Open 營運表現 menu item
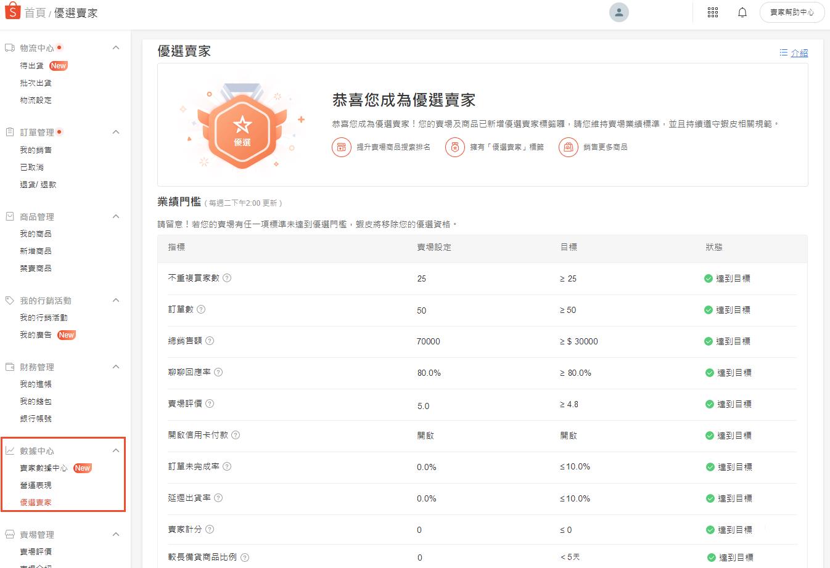This screenshot has width=830, height=568. (x=36, y=485)
